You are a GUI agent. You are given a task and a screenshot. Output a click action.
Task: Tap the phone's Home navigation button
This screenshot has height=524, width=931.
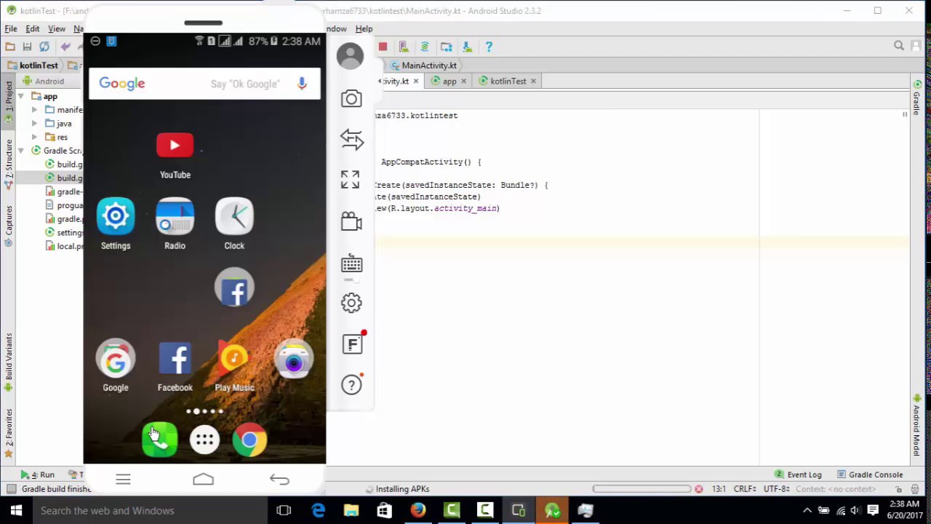(204, 479)
